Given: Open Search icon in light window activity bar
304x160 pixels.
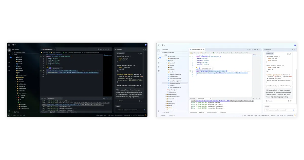Looking at the screenshot, I should tap(159, 54).
